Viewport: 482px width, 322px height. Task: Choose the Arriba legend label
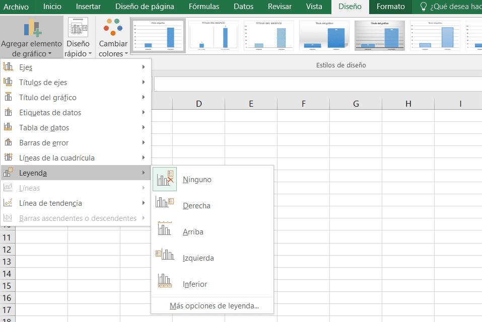point(193,231)
